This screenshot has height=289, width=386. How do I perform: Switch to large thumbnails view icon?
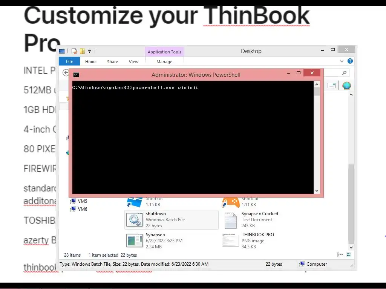(349, 255)
